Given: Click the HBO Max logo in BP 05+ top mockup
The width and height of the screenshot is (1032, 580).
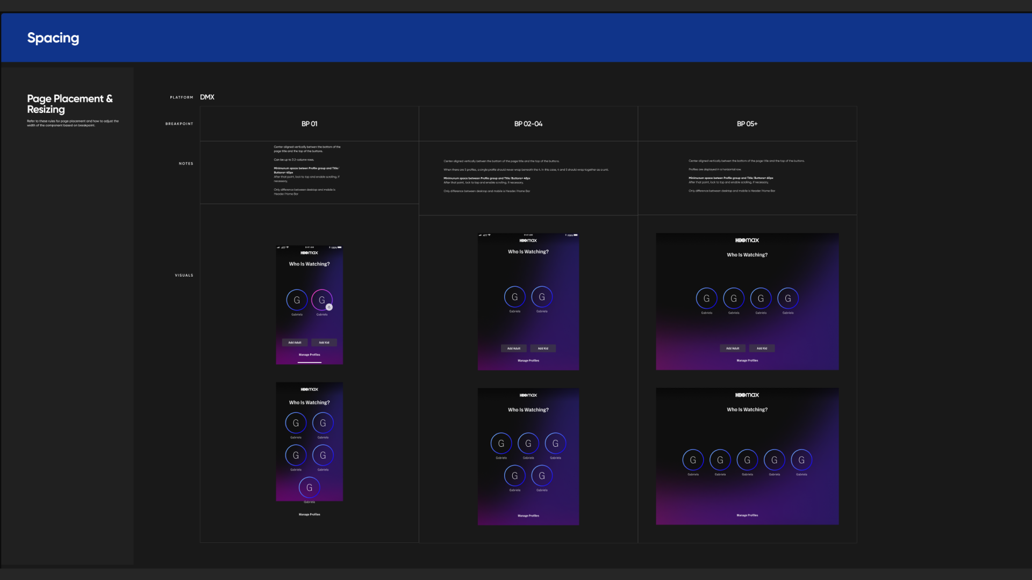Looking at the screenshot, I should [x=747, y=240].
